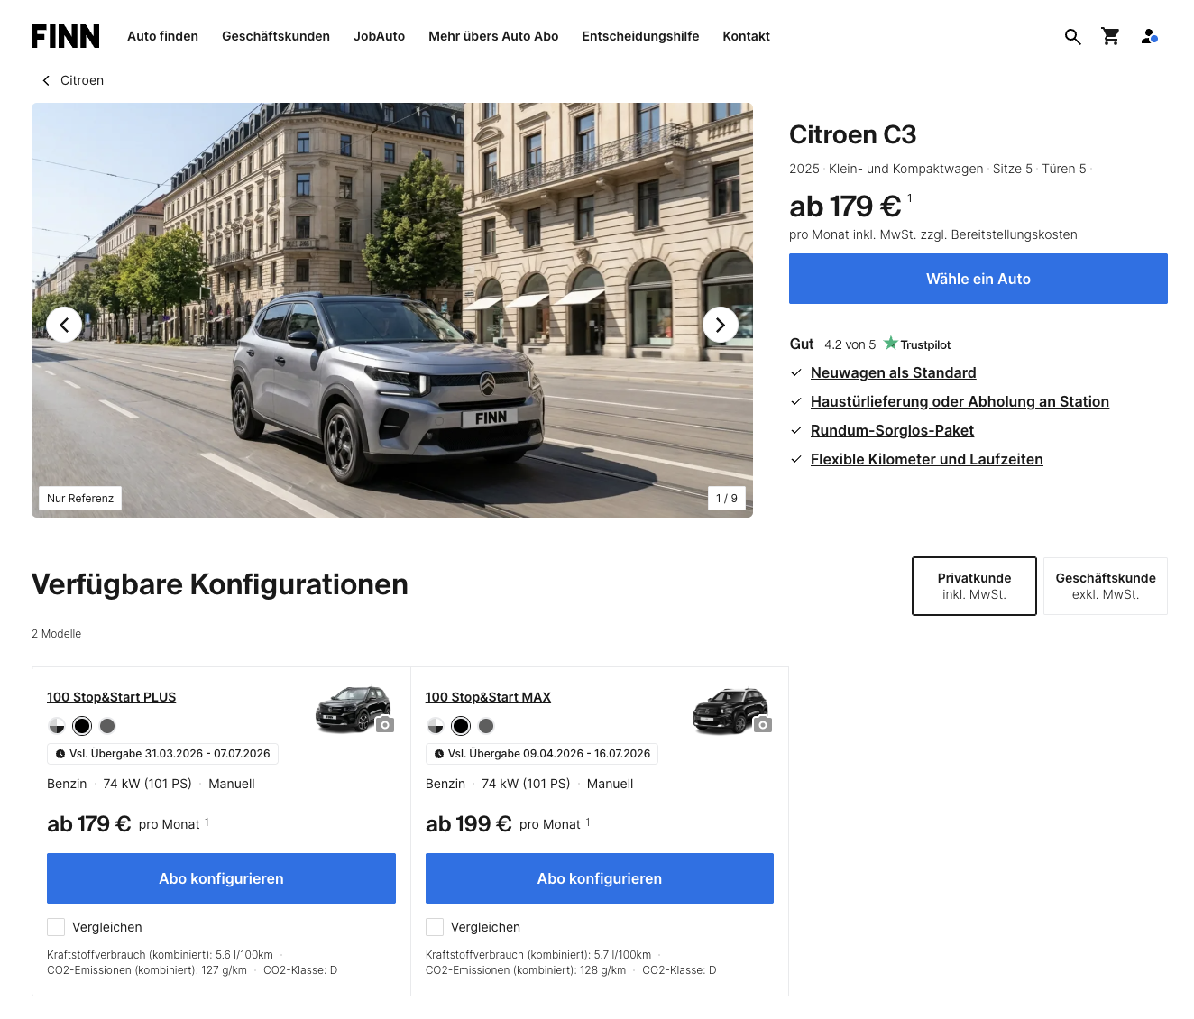
Task: Open Trustpilot rating
Action: pos(916,344)
